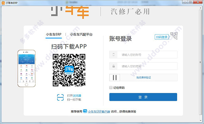Click the 账号登录 heading text

point(120,39)
